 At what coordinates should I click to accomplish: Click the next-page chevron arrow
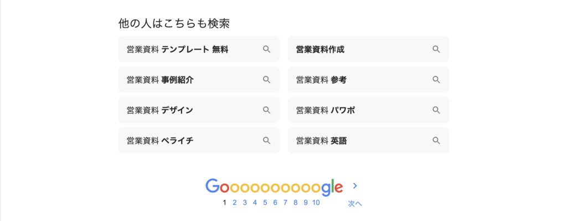point(355,186)
